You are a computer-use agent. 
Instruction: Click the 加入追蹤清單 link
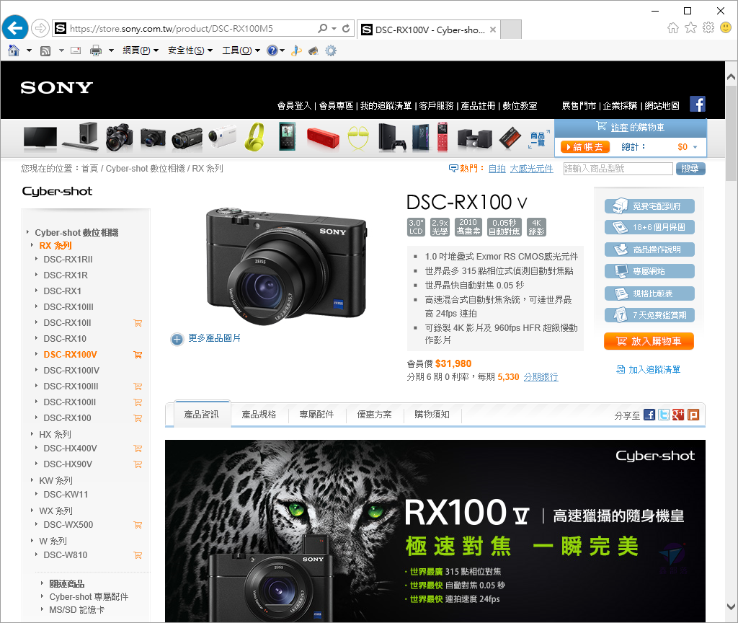(x=649, y=370)
